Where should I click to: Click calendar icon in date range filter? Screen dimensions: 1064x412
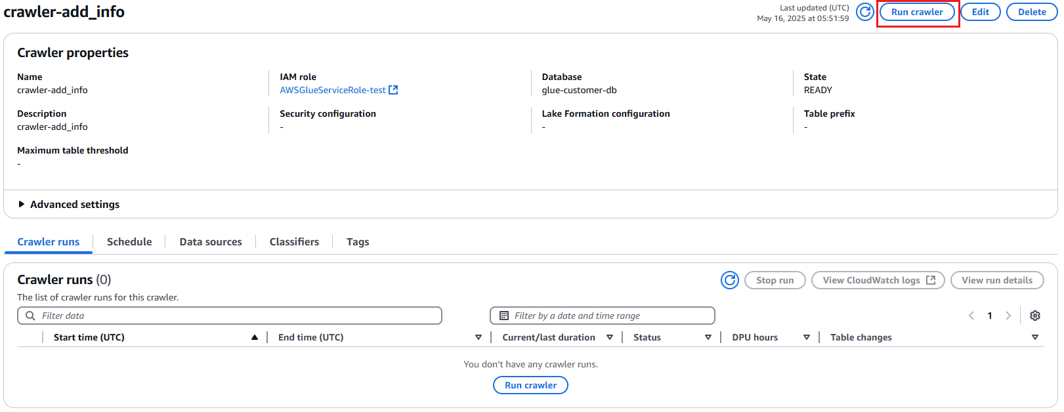504,316
